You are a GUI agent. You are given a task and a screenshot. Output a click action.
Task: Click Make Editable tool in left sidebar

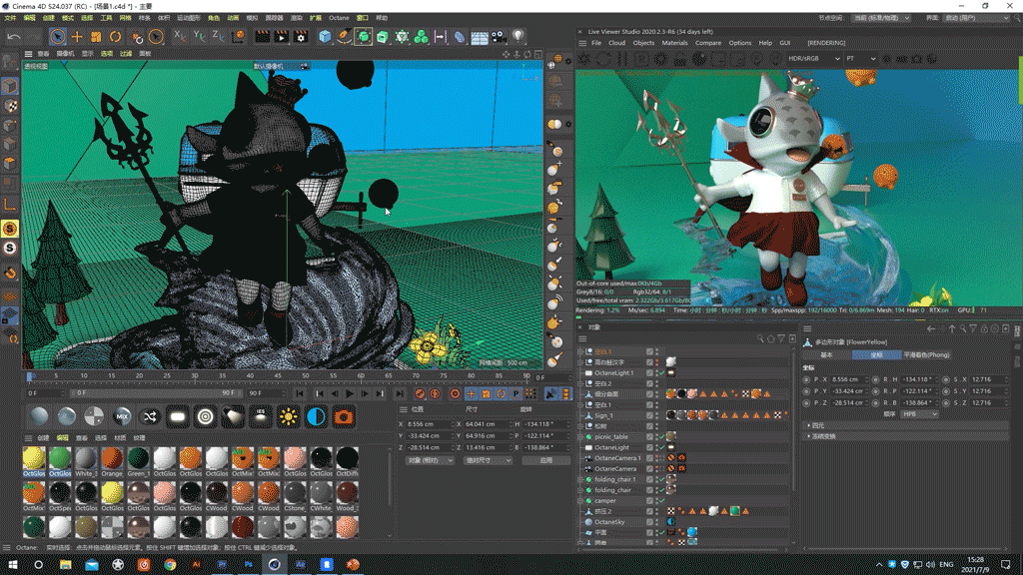10,62
